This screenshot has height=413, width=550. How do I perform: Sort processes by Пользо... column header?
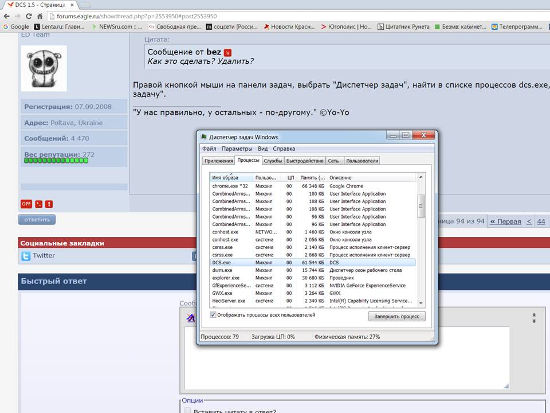(266, 177)
